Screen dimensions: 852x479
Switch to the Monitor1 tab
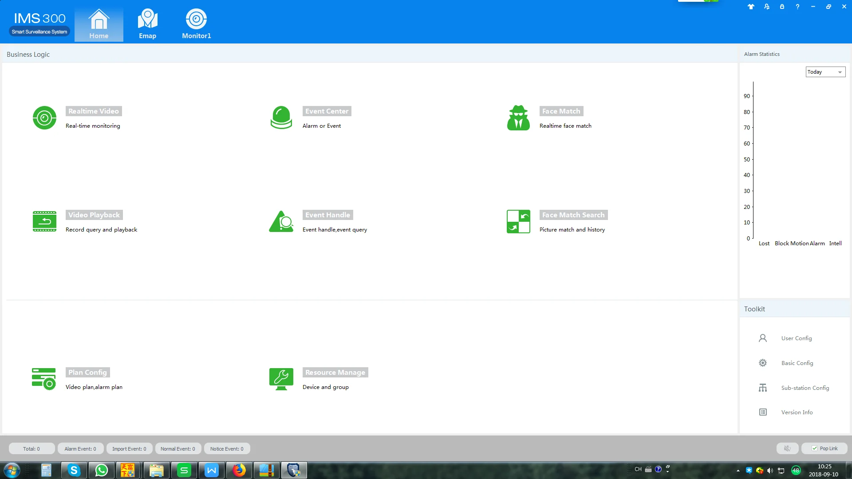196,24
